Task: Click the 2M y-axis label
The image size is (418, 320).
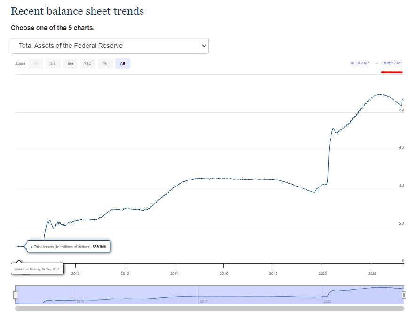Action: (402, 223)
